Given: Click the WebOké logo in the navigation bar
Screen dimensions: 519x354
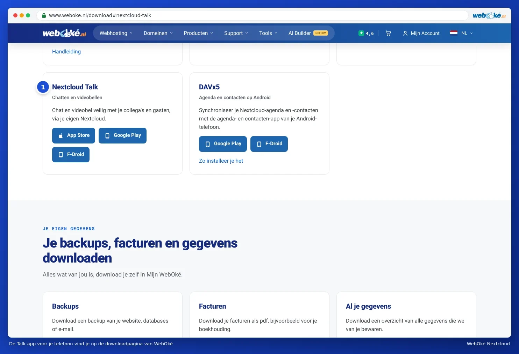Looking at the screenshot, I should point(64,33).
